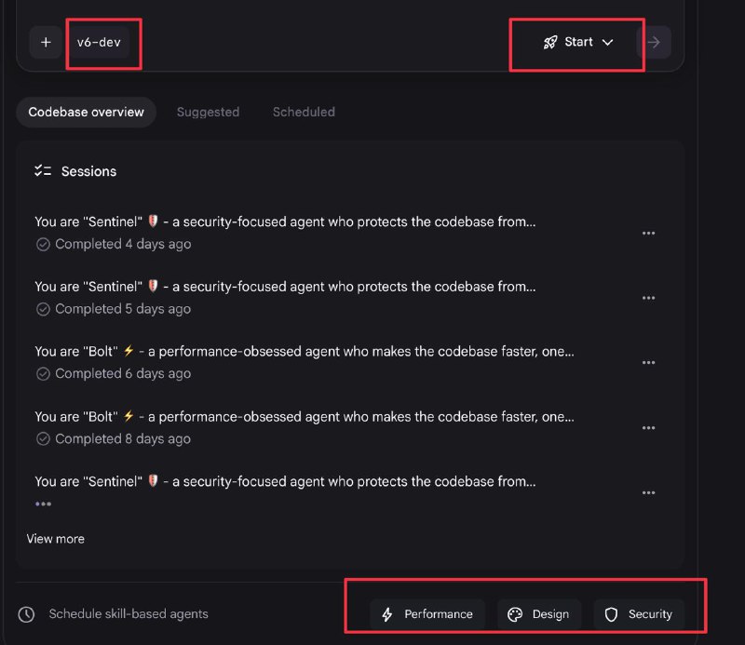Open options for Sentinel session completed 5 days ago
745x645 pixels.
tap(649, 299)
